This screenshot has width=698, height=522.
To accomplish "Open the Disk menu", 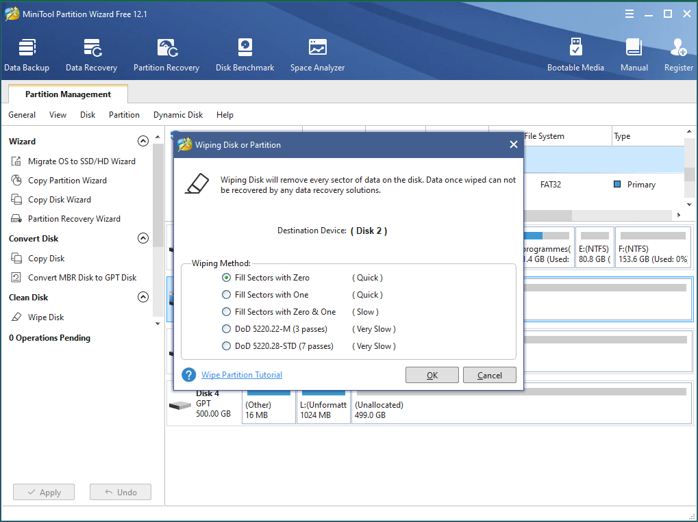I will click(88, 115).
